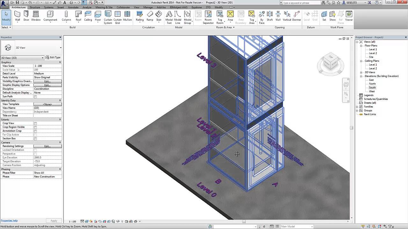The width and height of the screenshot is (408, 229).
Task: Click the Model Line tool
Action: point(178,17)
